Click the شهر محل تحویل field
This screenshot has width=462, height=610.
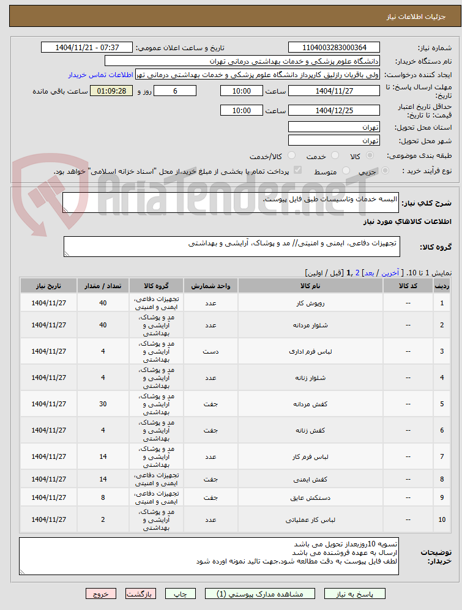(x=334, y=141)
